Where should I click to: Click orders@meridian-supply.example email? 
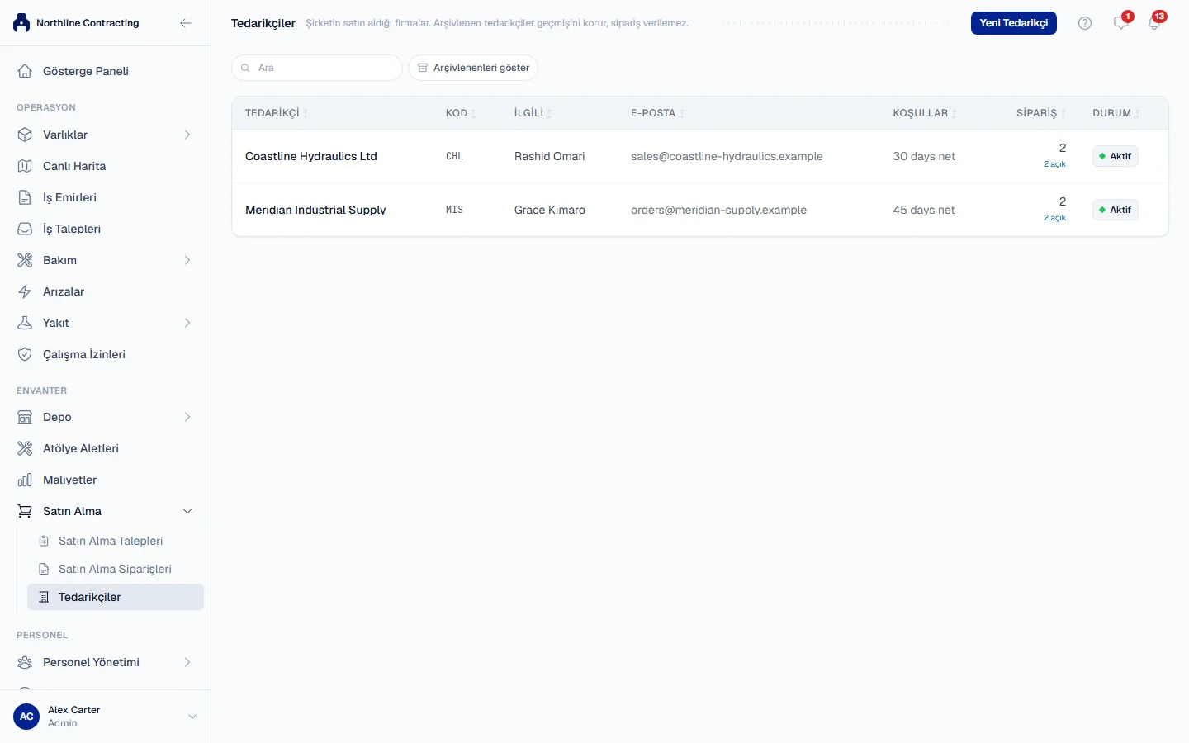718,210
